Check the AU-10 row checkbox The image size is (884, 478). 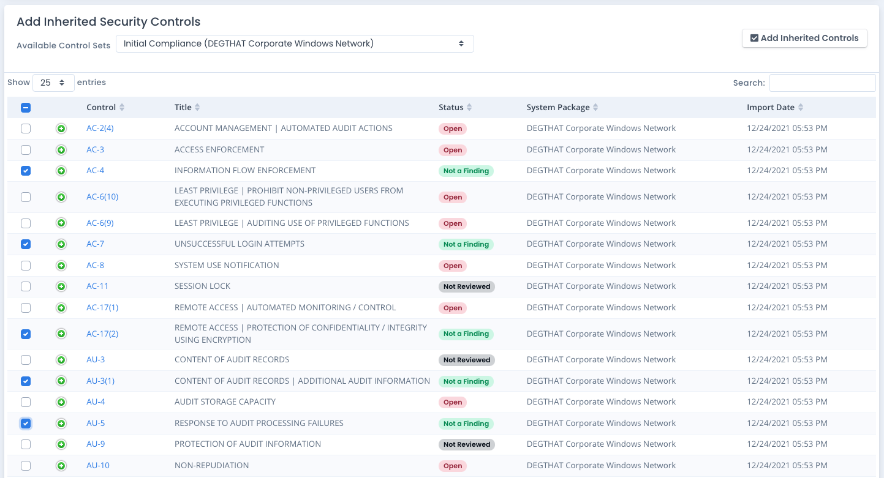(26, 466)
